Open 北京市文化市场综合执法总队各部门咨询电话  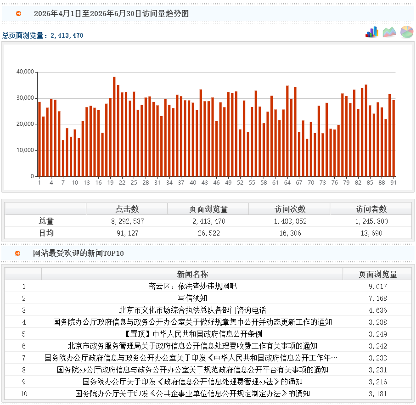pos(192,310)
